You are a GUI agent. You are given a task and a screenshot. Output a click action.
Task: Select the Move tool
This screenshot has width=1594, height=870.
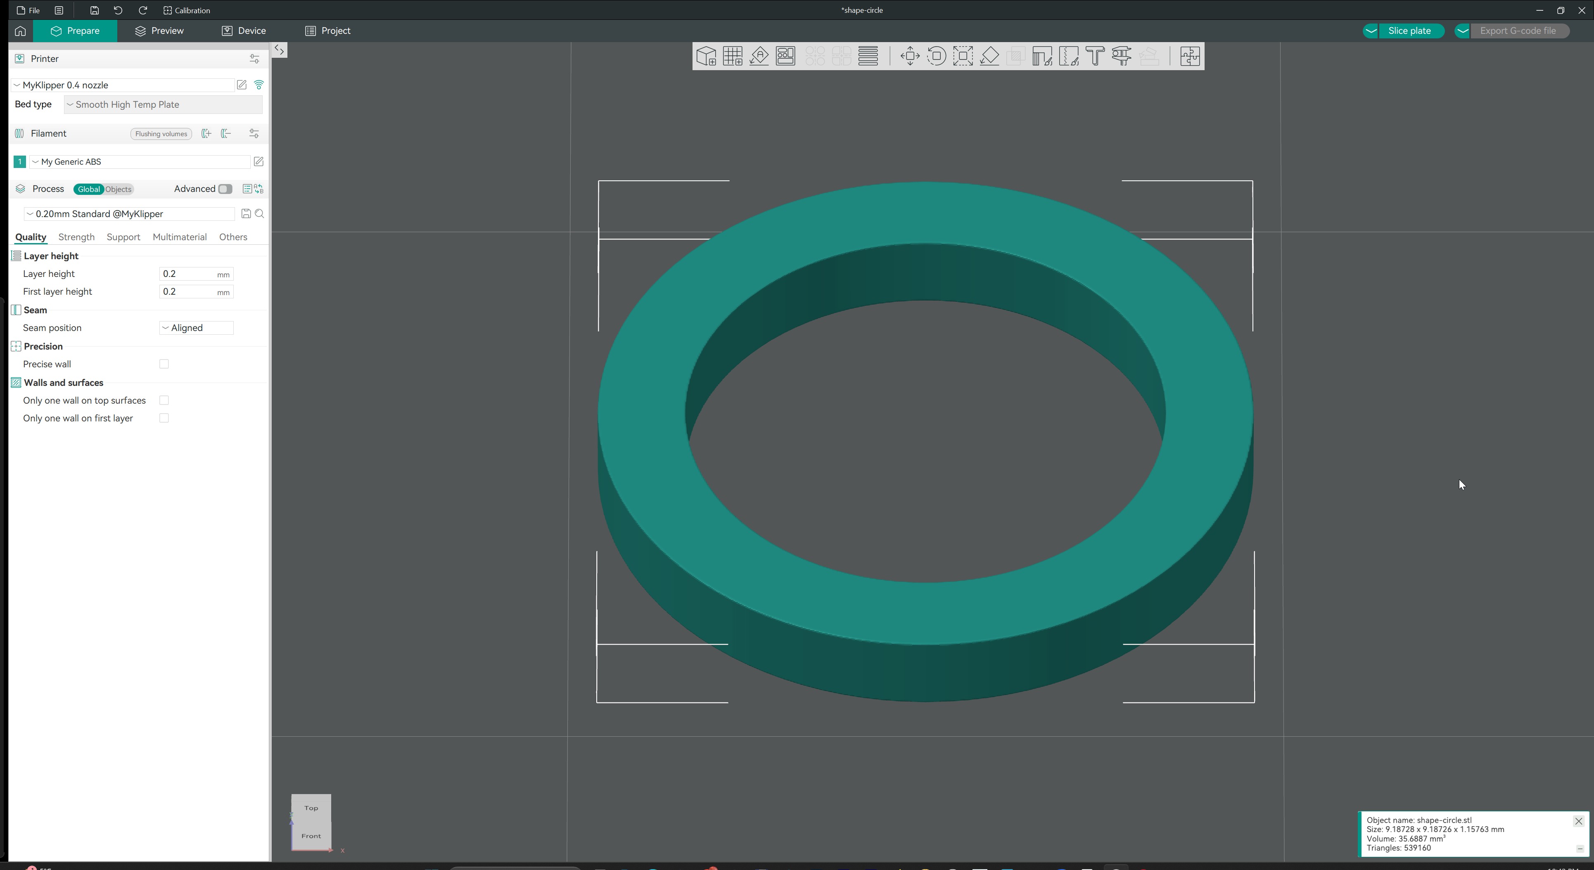click(910, 56)
